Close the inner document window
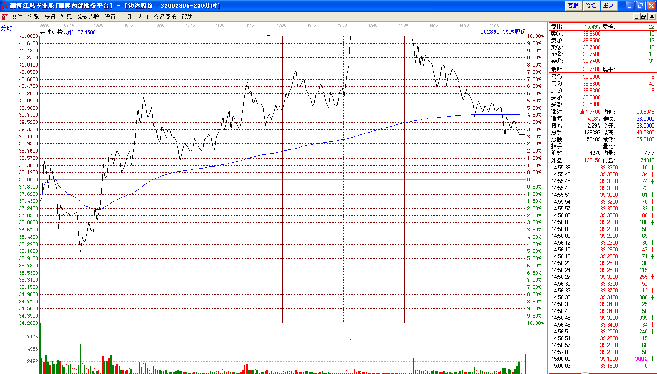Screen dimensions: 657x374 pyautogui.click(x=652, y=16)
